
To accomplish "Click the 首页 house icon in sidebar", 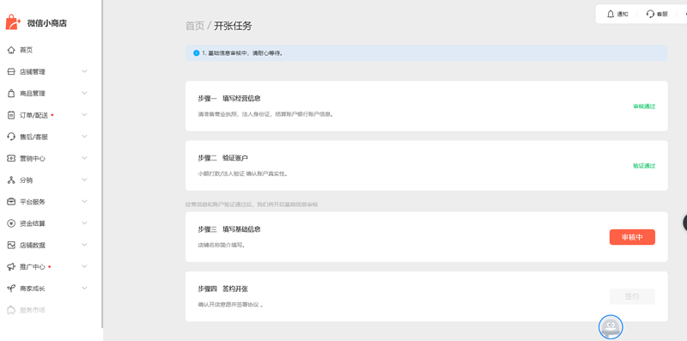I will pyautogui.click(x=11, y=50).
